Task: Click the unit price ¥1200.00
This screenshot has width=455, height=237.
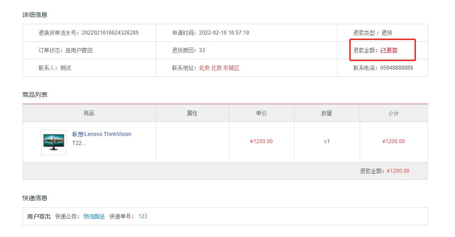Action: [261, 141]
